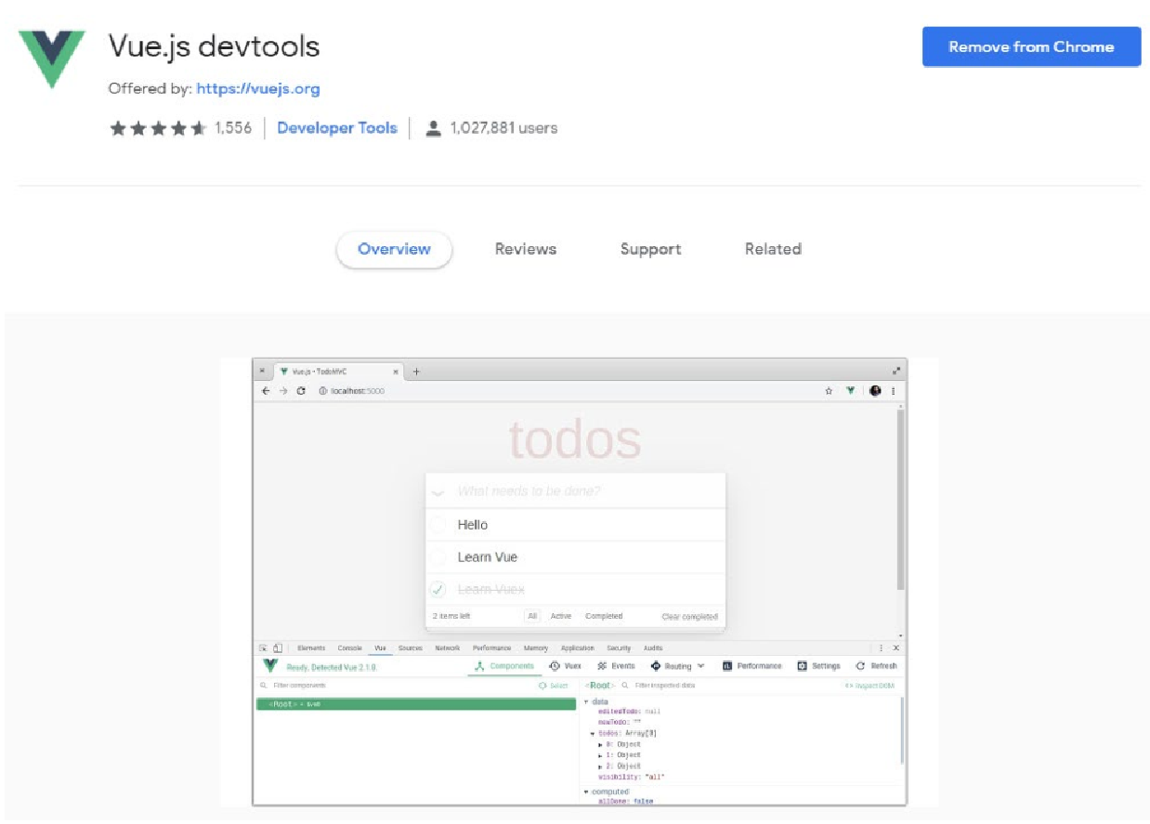This screenshot has height=824, width=1150.
Task: Click the '2 items left' counter text
Action: click(451, 616)
